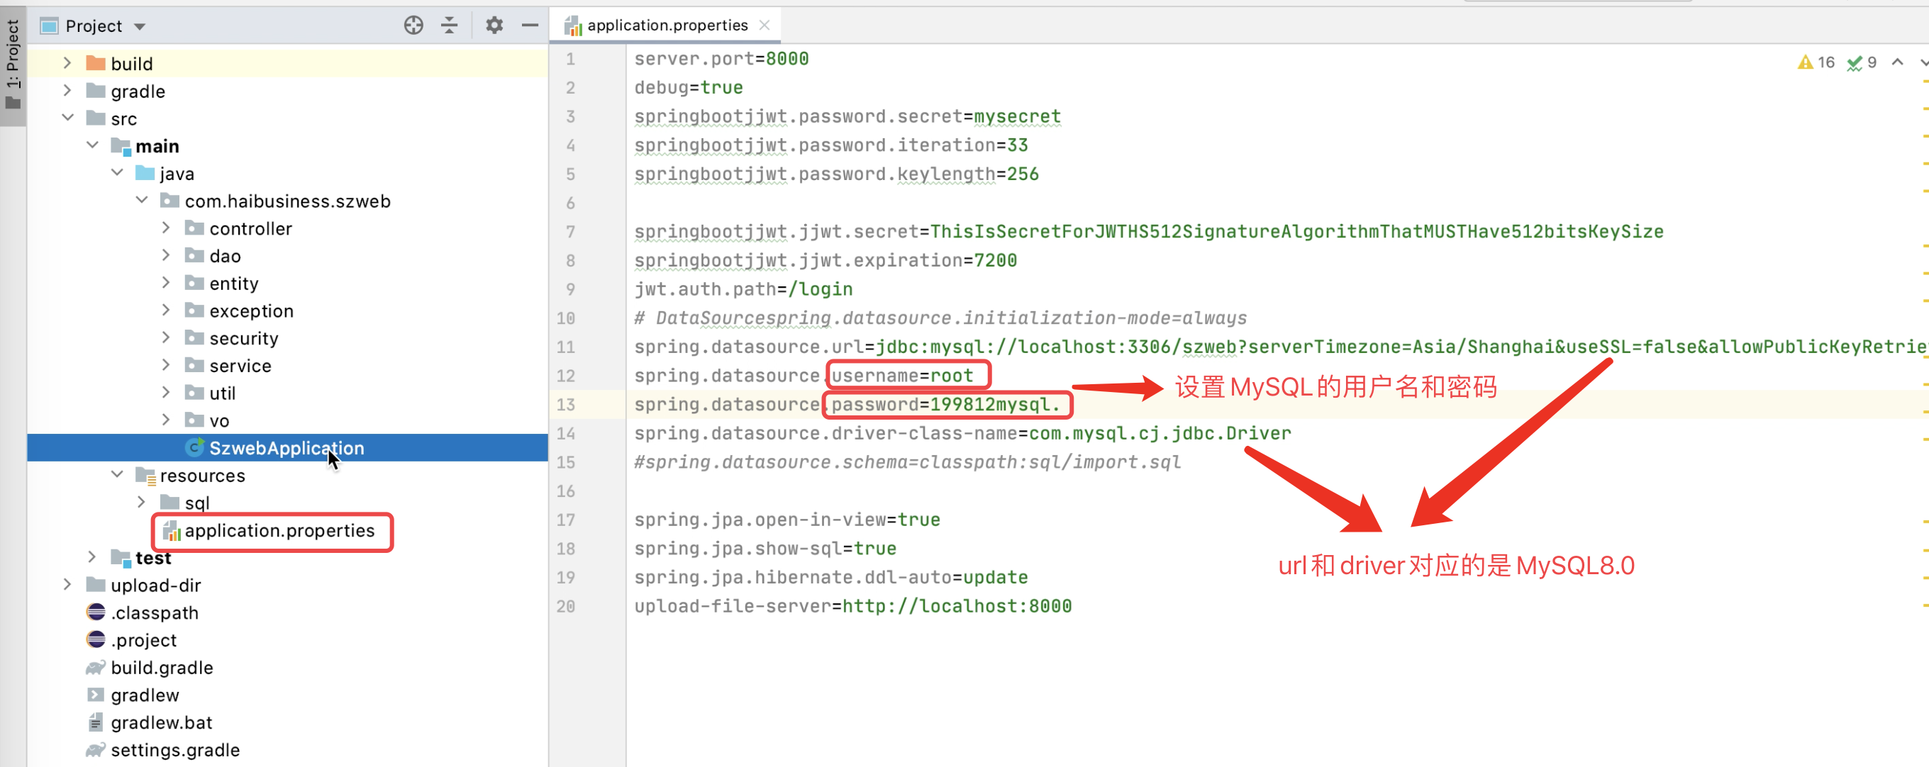The height and width of the screenshot is (767, 1929).
Task: Select the SzwebApplication class file
Action: 286,447
